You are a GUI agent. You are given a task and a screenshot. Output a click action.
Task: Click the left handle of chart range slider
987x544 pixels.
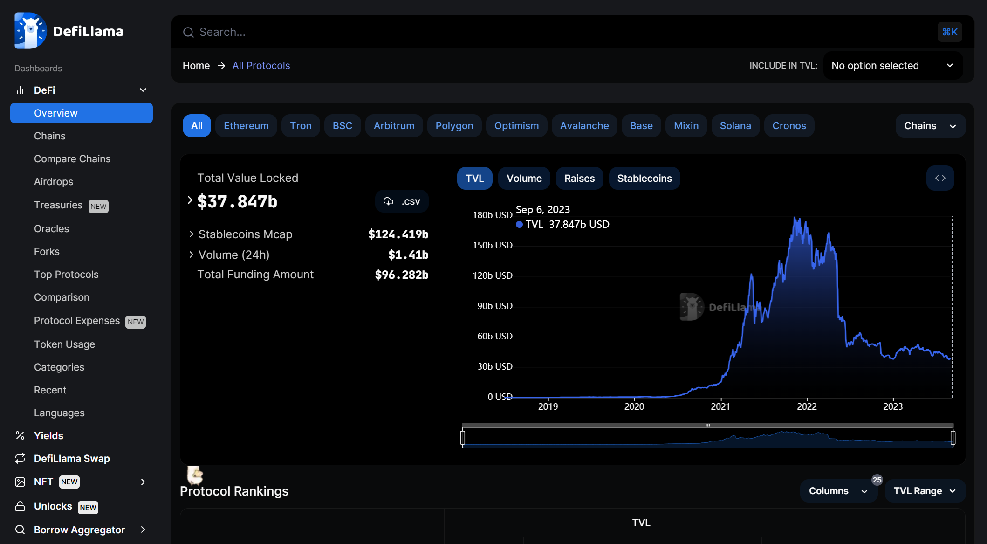pyautogui.click(x=462, y=437)
